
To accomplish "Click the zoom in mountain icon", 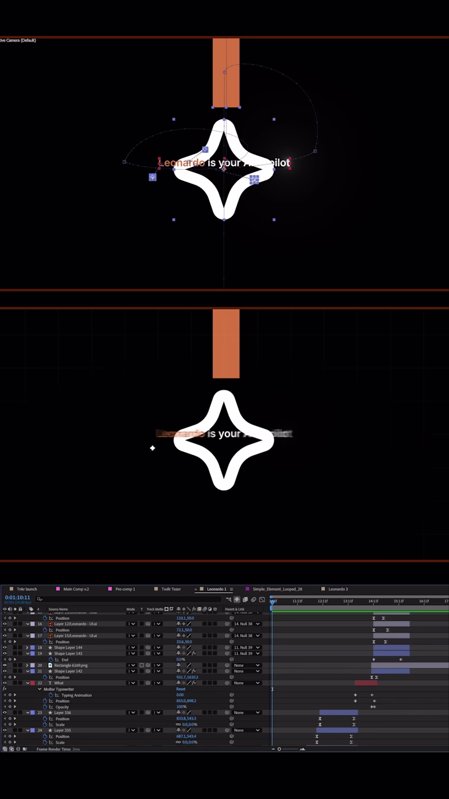I will (303, 749).
